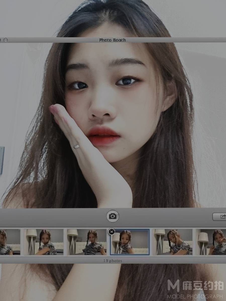Image resolution: width=226 pixels, height=301 pixels.
Task: Open the rightmost thumbnail in the photo strip
Action: tap(211, 242)
